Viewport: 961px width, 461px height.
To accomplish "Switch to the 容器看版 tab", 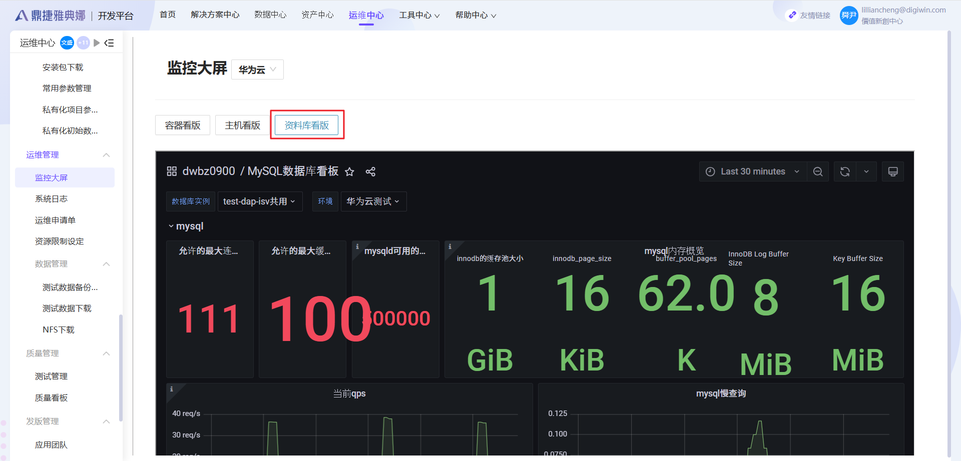I will click(x=183, y=125).
